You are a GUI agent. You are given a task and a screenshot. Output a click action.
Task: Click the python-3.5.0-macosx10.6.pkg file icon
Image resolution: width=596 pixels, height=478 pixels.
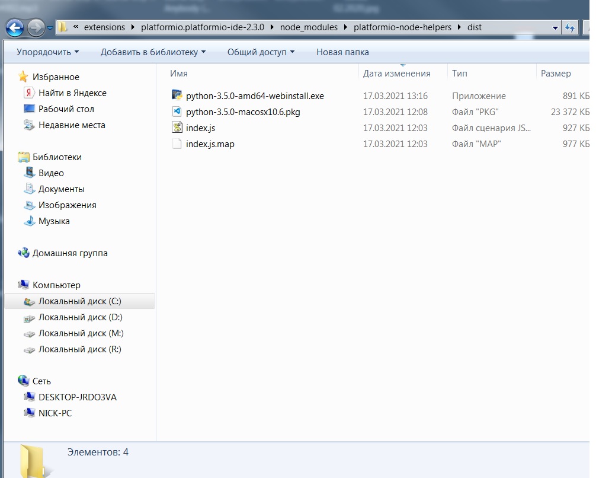[177, 111]
